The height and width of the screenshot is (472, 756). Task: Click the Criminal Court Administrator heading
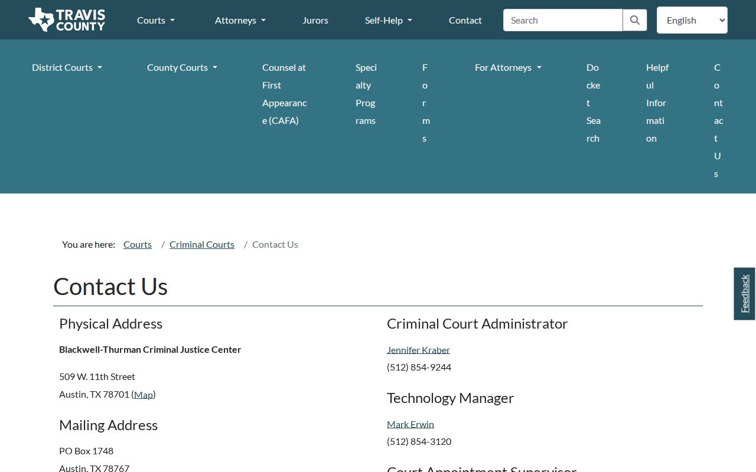click(477, 323)
